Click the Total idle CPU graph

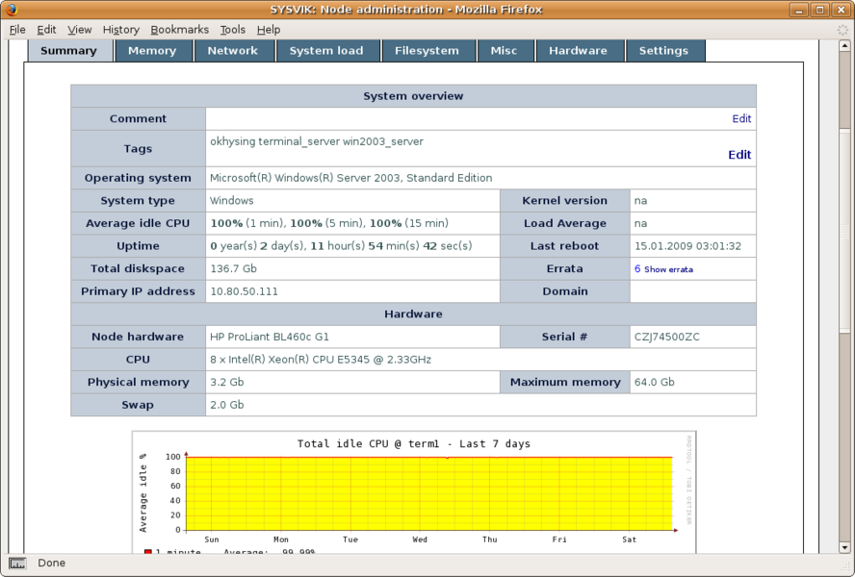click(x=414, y=492)
